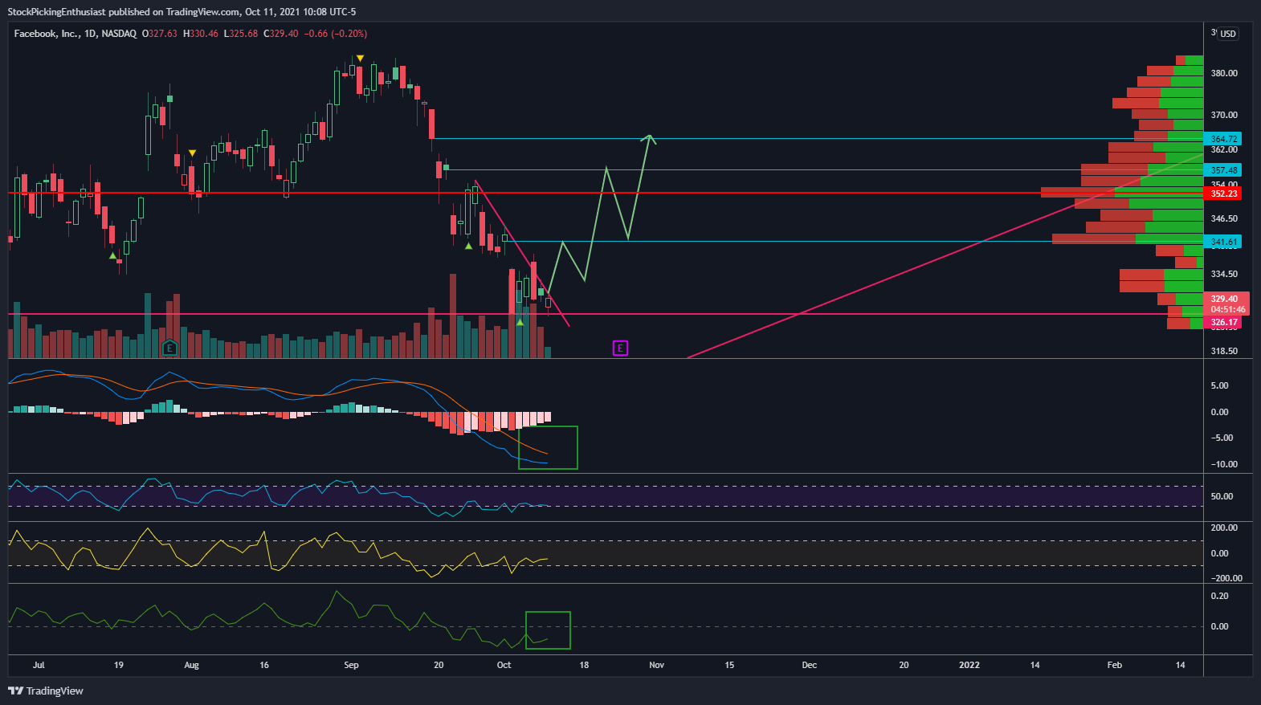Click the TradingView logo at the bottom
Viewport: 1261px width, 705px height.
pos(46,691)
